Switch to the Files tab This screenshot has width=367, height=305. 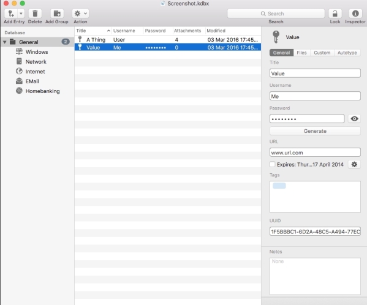(x=301, y=53)
